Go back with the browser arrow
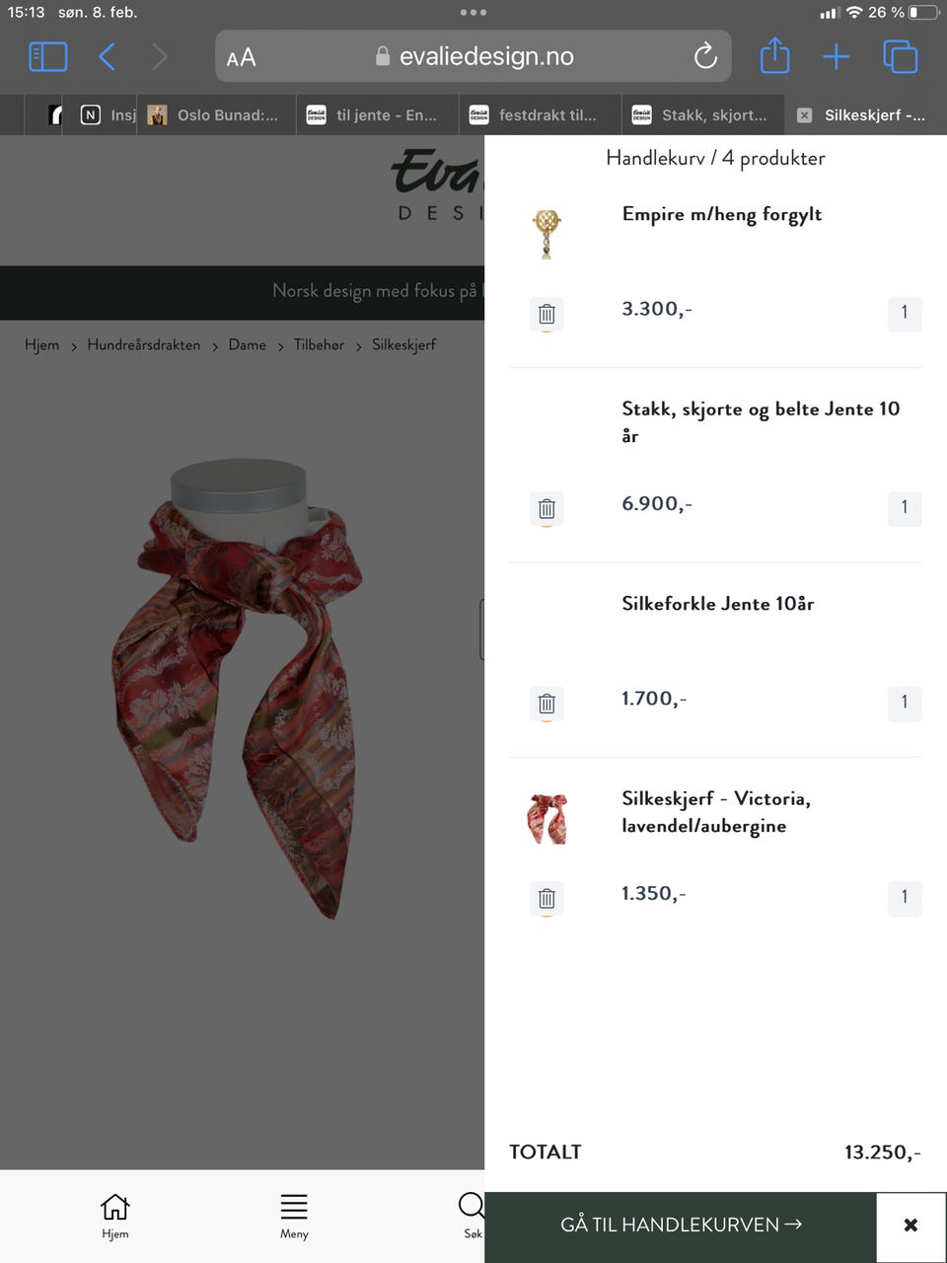 coord(108,56)
